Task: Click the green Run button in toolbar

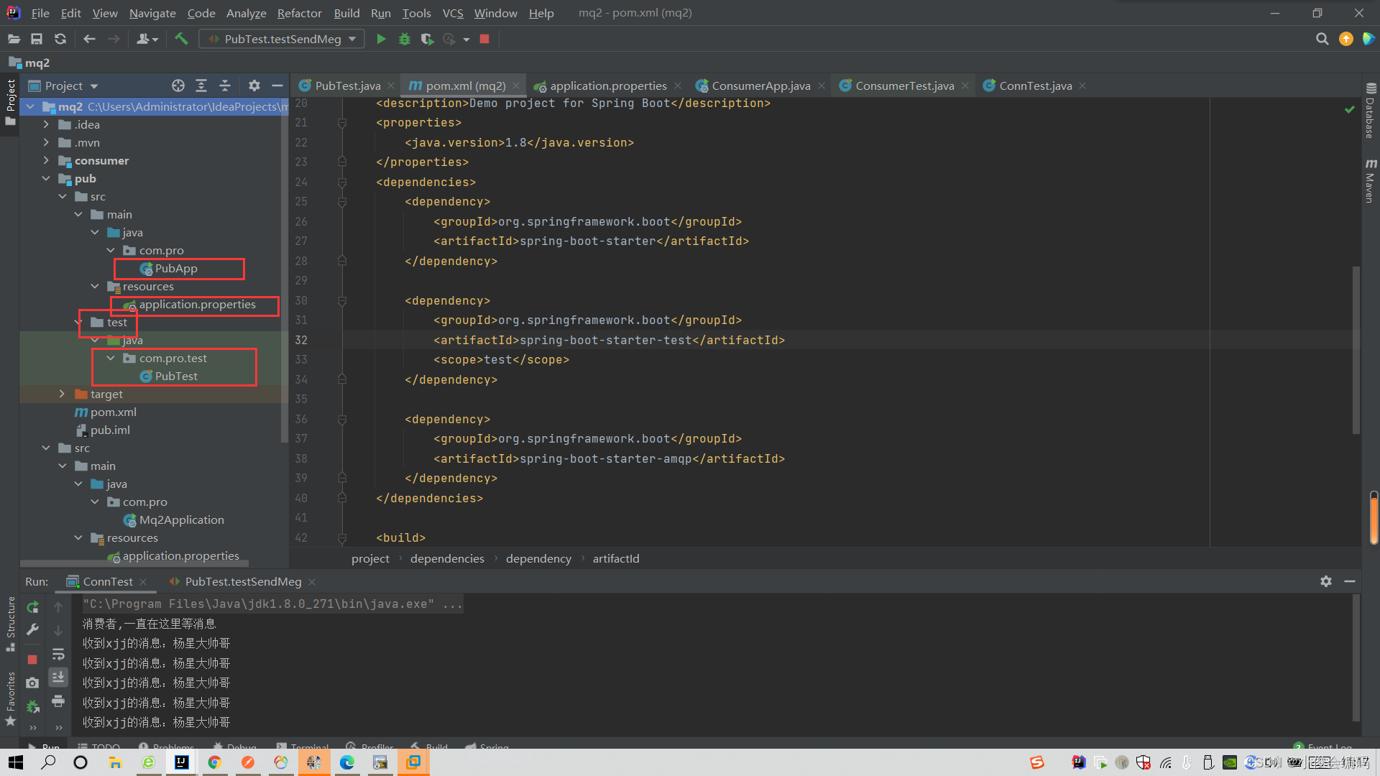Action: pos(381,39)
